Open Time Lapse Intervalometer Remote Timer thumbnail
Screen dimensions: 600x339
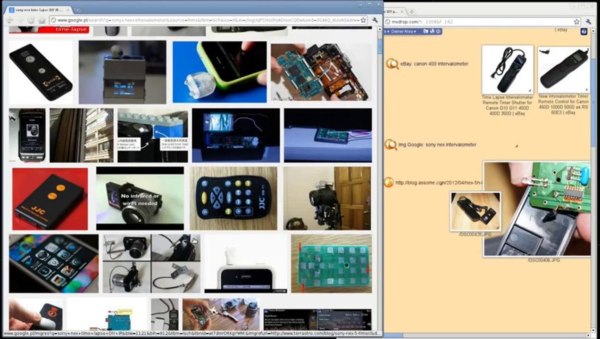pyautogui.click(x=508, y=69)
